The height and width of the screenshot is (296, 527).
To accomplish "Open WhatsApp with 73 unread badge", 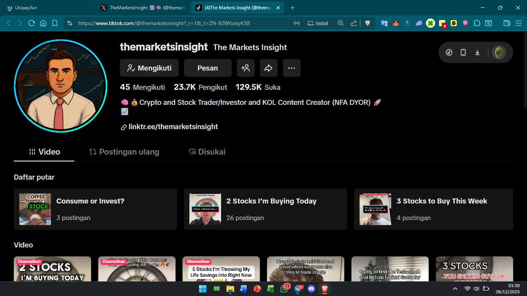I will point(285,288).
